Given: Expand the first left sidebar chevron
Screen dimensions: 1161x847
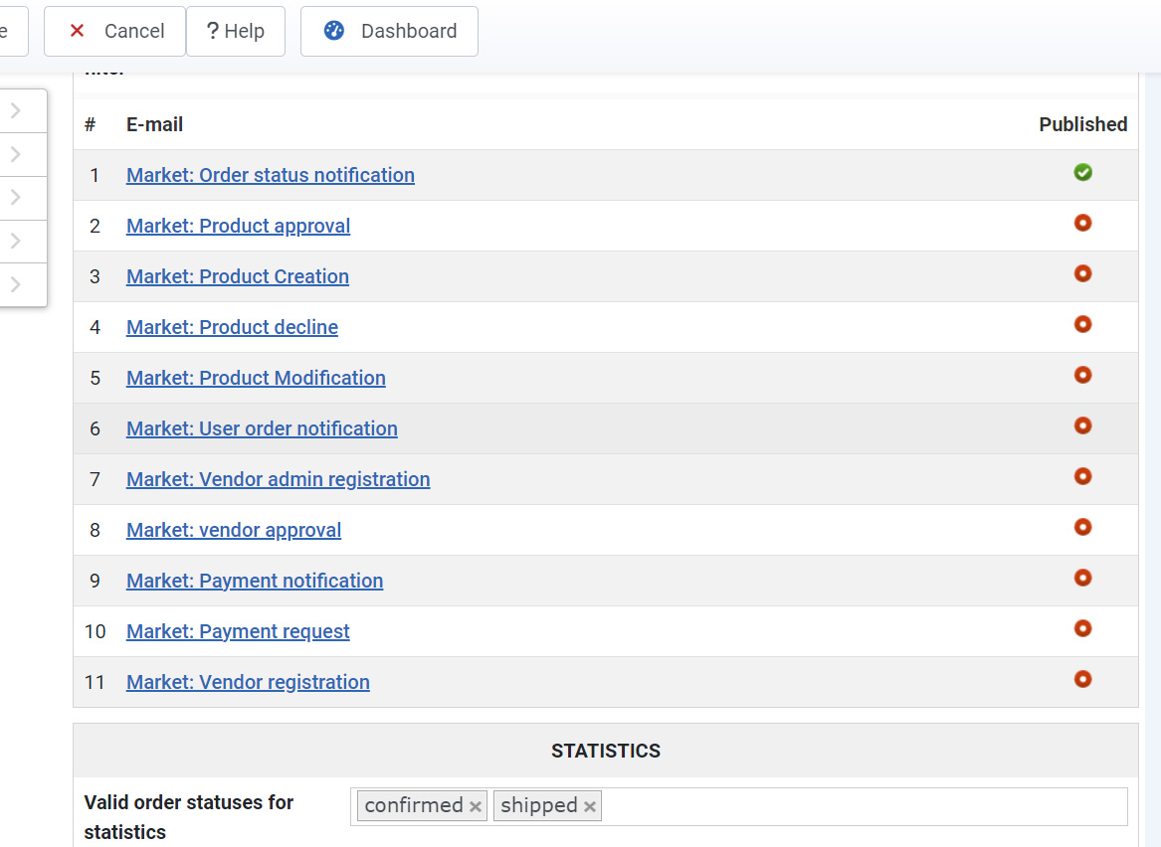Looking at the screenshot, I should click(x=16, y=111).
